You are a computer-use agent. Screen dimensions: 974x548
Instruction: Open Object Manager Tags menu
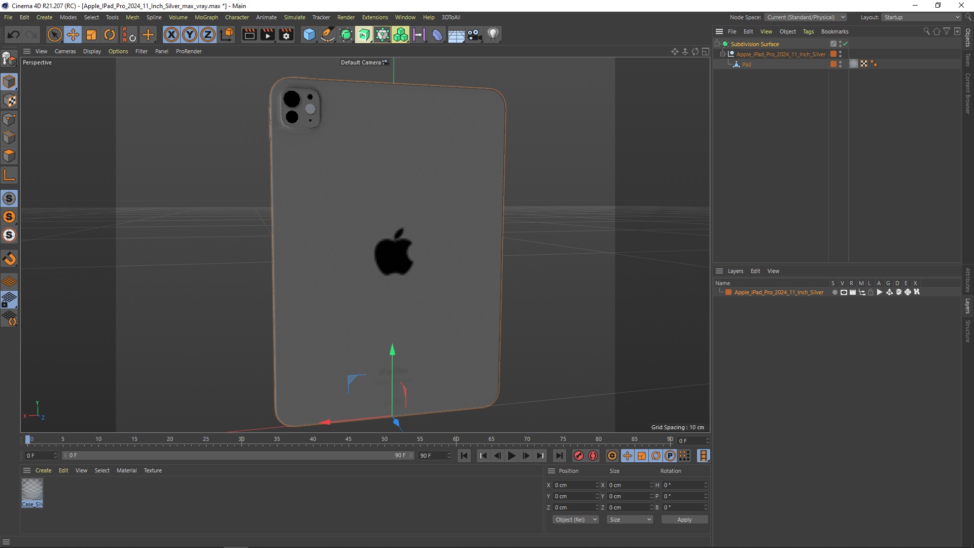[808, 31]
